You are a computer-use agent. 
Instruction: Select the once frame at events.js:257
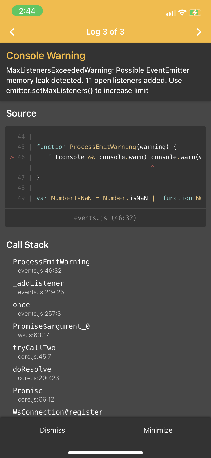pyautogui.click(x=21, y=305)
